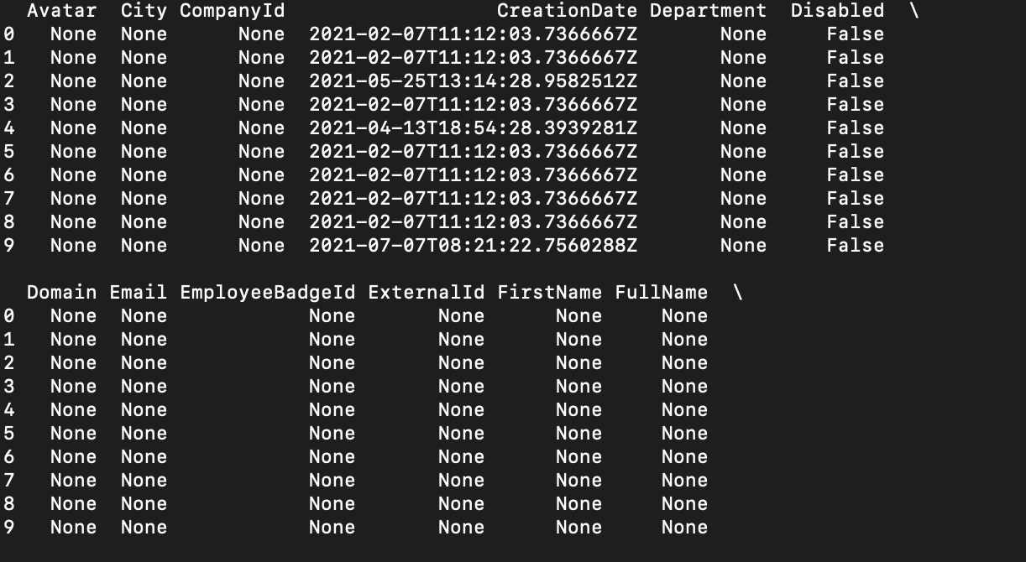Click the EmployeeBadgeId column header
Screen dimensions: 1026x562
click(267, 293)
